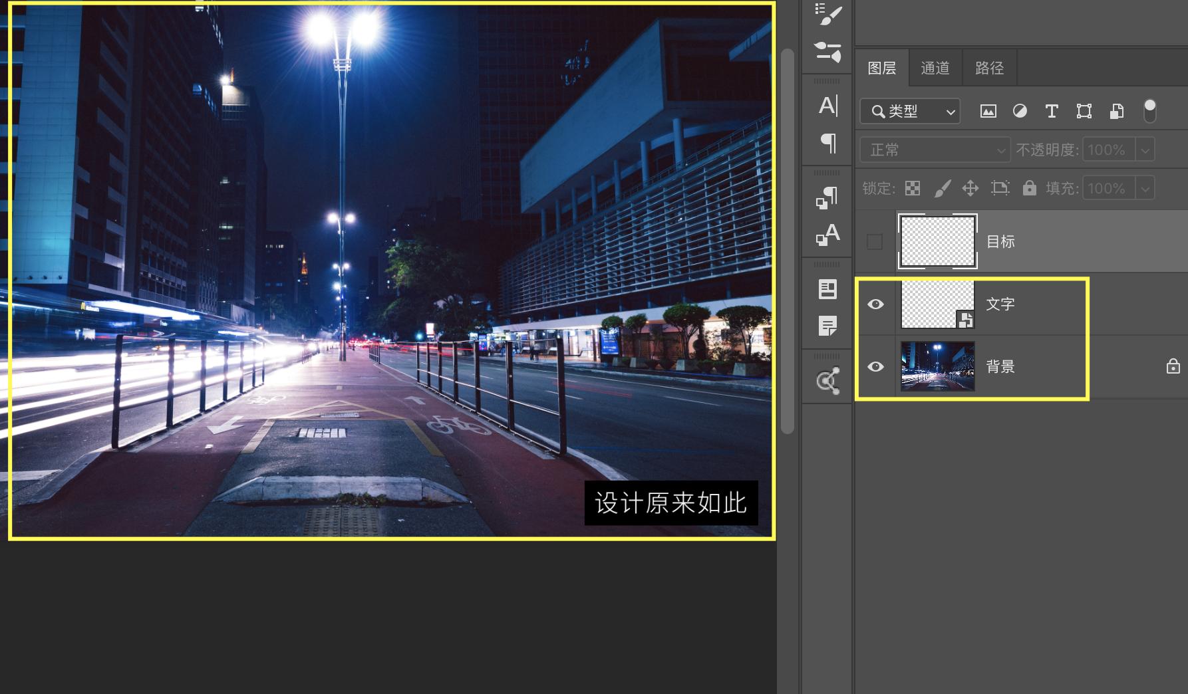
Task: Click the lock all padlock icon
Action: pos(1029,189)
